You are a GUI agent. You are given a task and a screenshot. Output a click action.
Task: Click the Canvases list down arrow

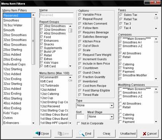(x=156, y=79)
